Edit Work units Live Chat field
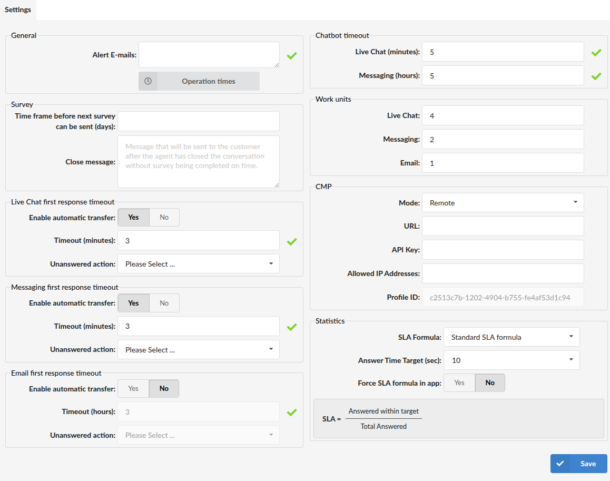The height and width of the screenshot is (481, 610). pyautogui.click(x=503, y=115)
